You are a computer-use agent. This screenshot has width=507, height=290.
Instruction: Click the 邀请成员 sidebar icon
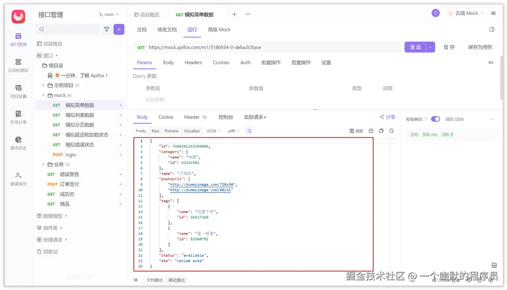point(18,177)
